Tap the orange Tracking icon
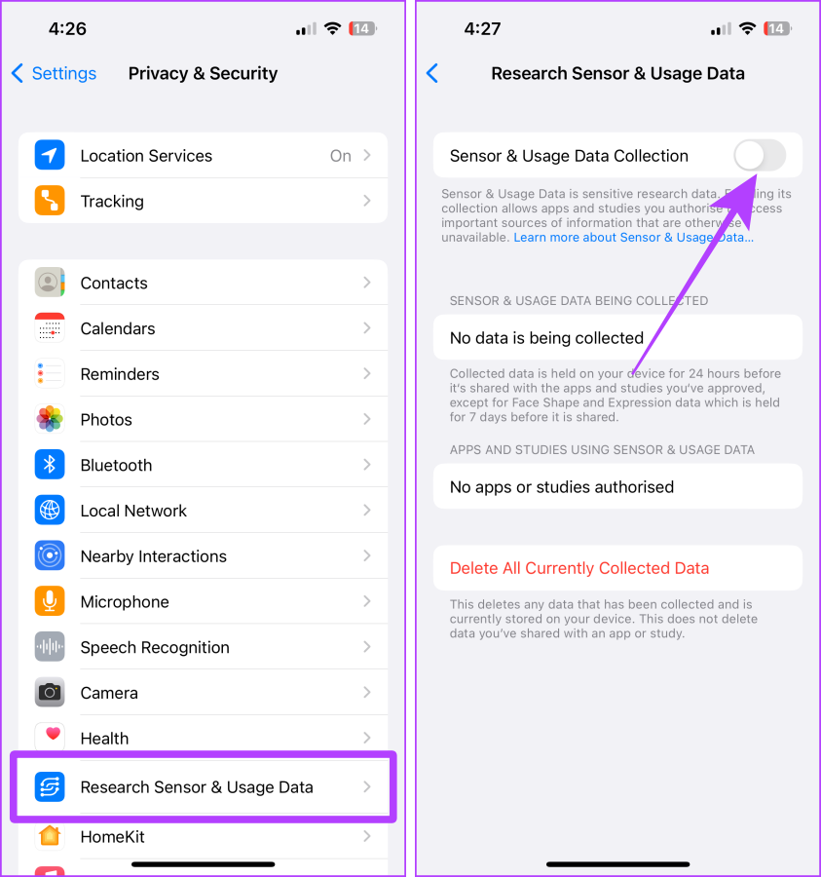Screen dimensions: 821x877 tap(50, 201)
